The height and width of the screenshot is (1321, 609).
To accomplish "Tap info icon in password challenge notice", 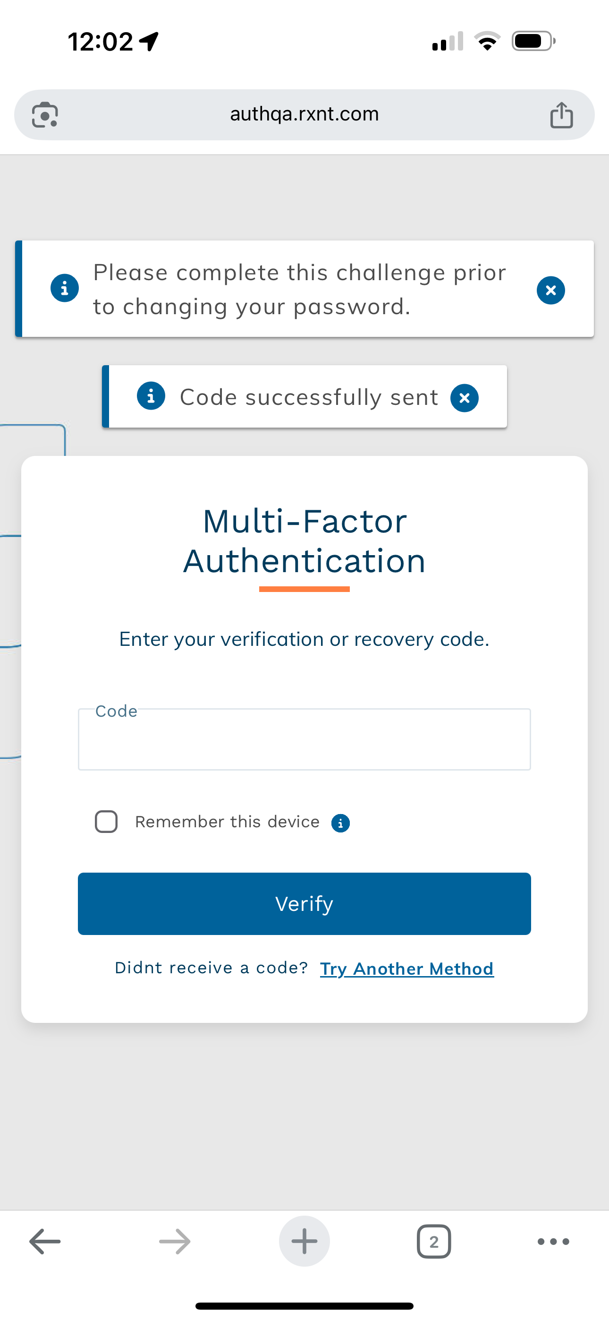I will tap(65, 288).
